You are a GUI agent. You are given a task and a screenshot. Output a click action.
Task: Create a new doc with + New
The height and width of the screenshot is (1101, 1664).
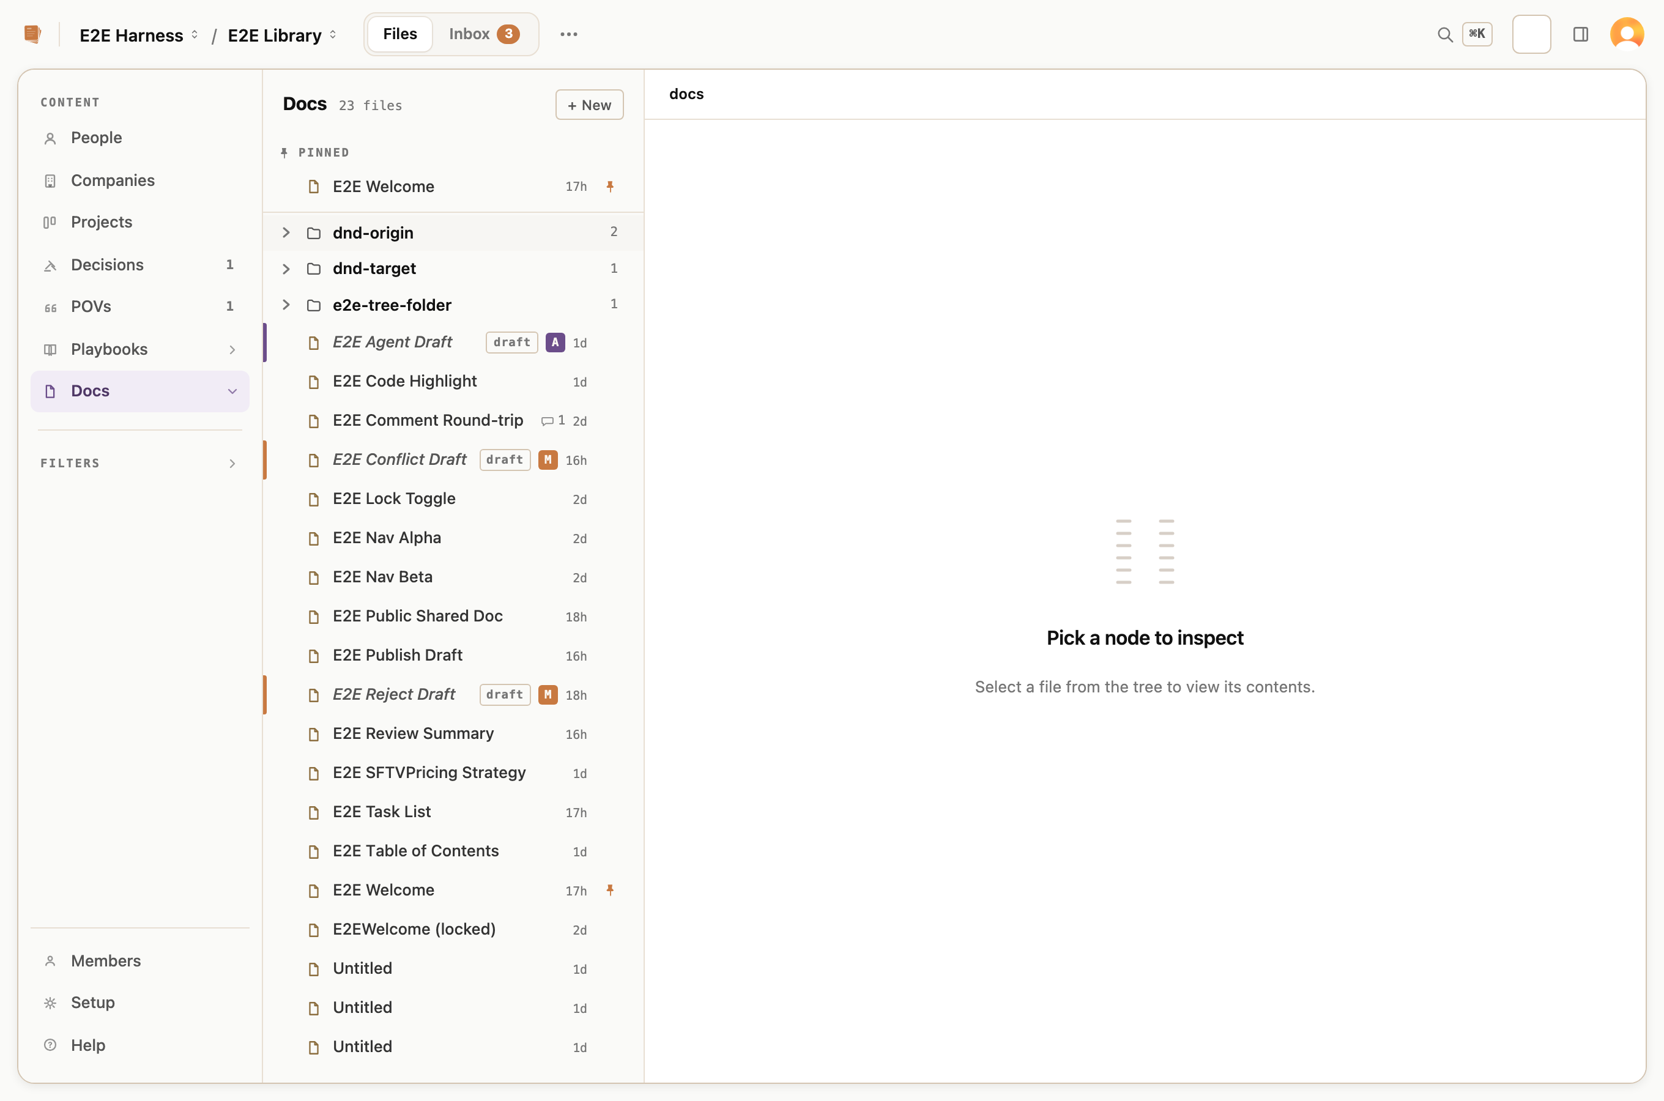tap(589, 105)
